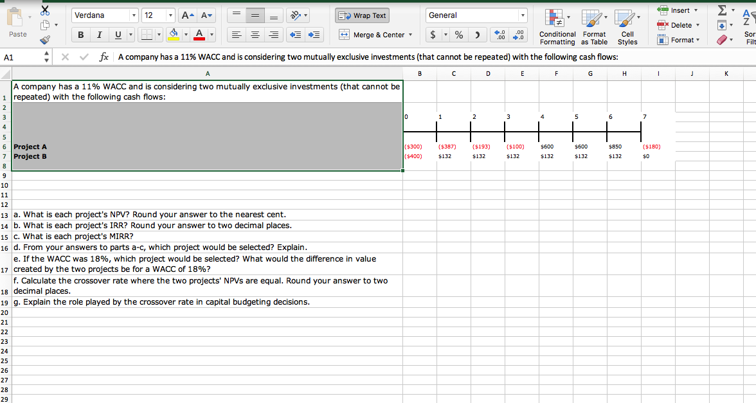
Task: Click the insert function fx icon
Action: click(x=104, y=57)
